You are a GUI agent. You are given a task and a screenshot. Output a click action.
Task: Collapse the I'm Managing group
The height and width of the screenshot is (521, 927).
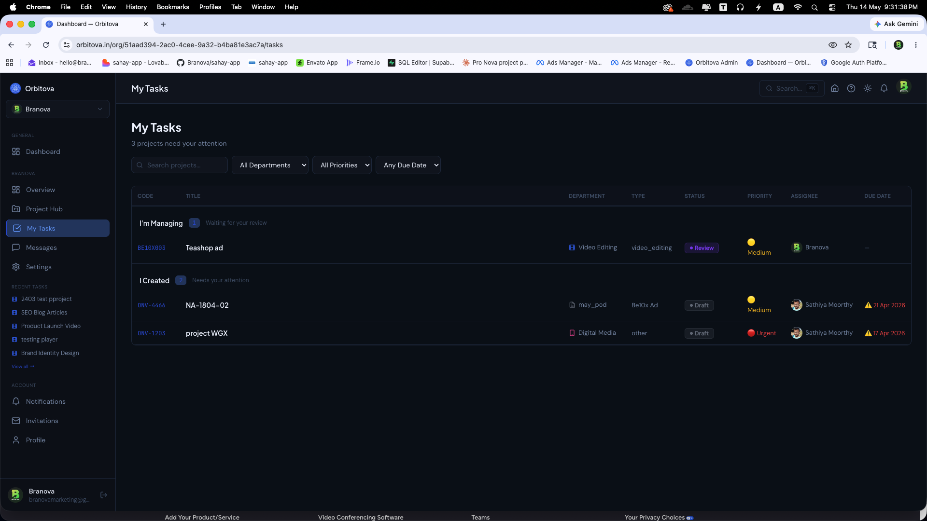pyautogui.click(x=161, y=223)
